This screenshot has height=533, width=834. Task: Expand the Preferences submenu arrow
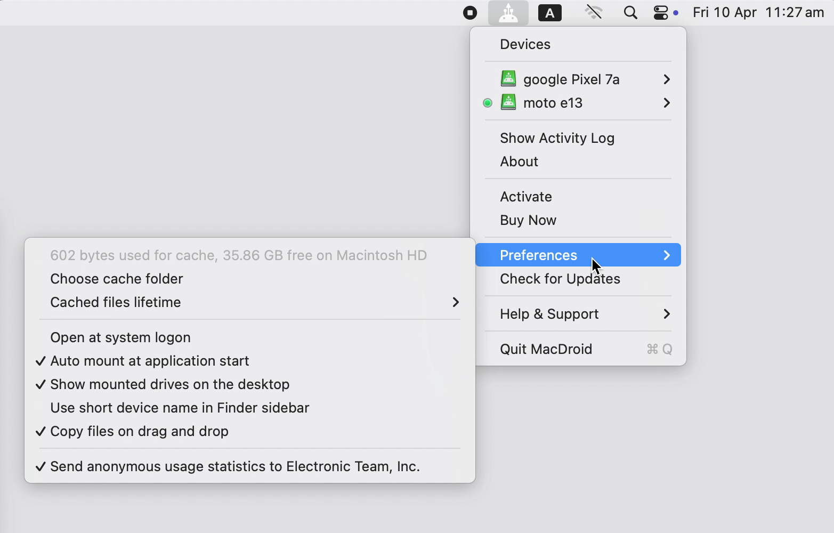(667, 255)
